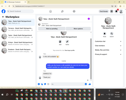Open the Notifications bell

(x=116, y=11)
